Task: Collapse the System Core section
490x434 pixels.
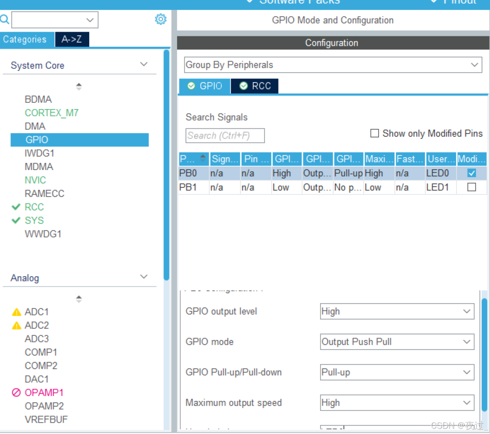Action: pyautogui.click(x=144, y=64)
